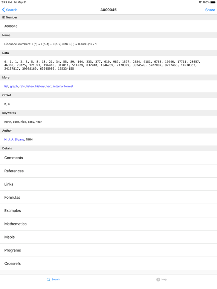
Task: Go back to Search label
Action: (12, 10)
